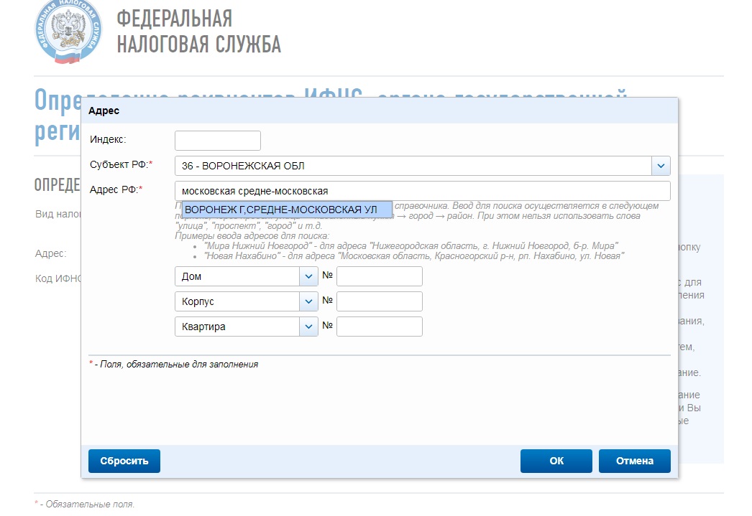Confirm the address with OK button
Viewport: 752px width, 516px height.
click(556, 461)
